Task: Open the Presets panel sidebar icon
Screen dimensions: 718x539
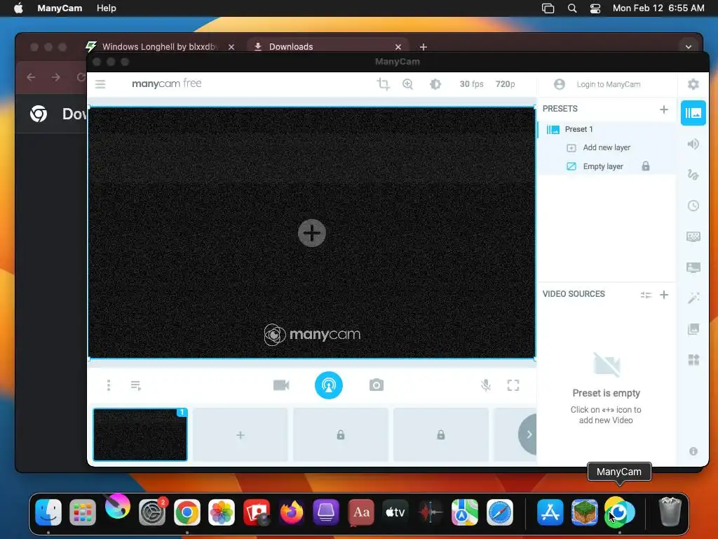Action: 693,113
